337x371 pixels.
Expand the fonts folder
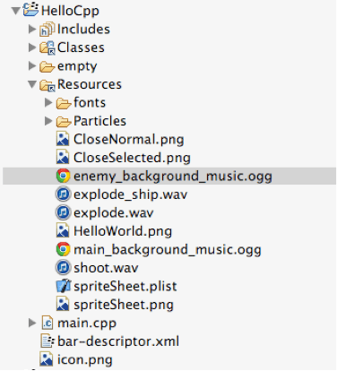[x=48, y=102]
